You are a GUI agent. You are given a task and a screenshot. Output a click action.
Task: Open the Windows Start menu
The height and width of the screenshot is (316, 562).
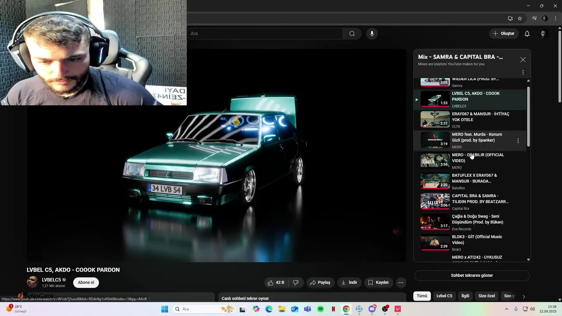point(165,309)
